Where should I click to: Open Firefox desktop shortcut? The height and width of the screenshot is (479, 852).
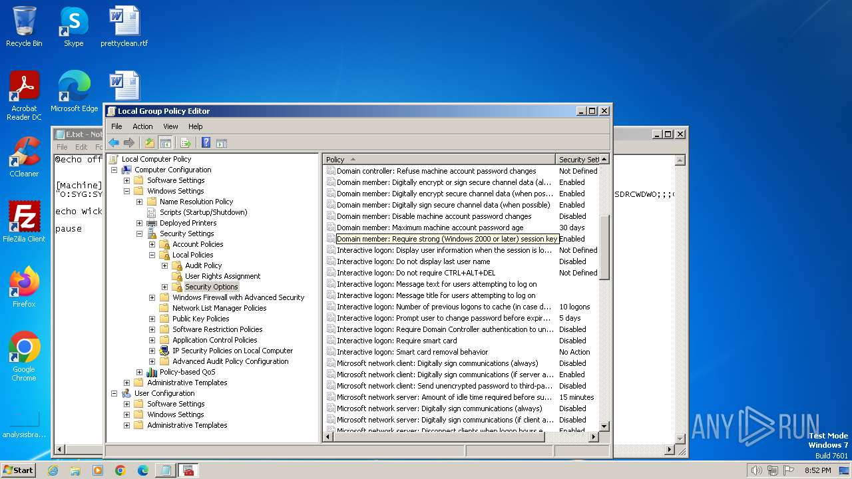(x=24, y=287)
